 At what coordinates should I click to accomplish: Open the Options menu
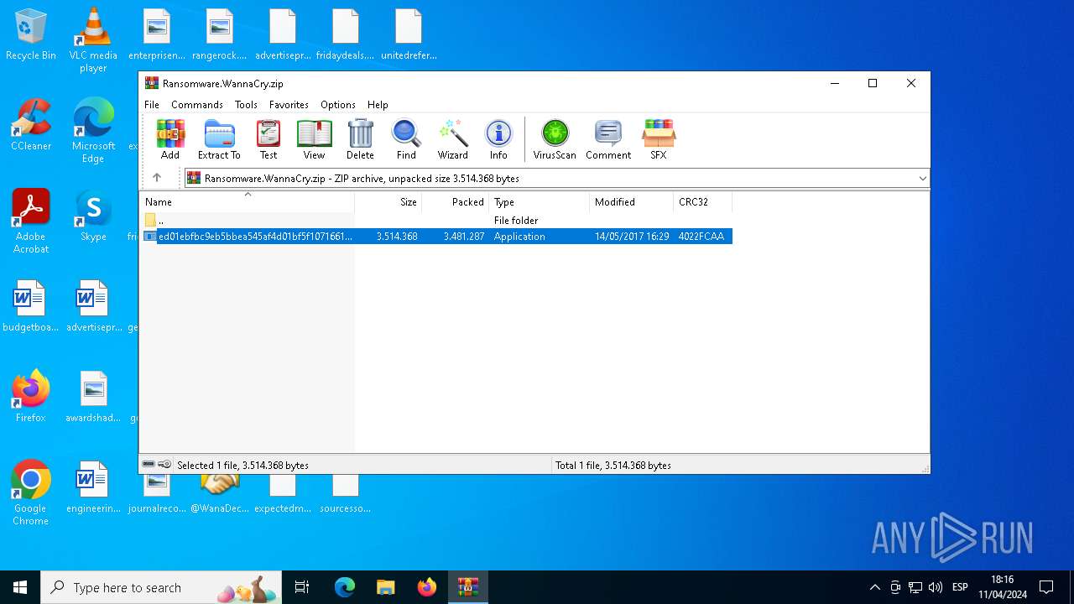click(338, 105)
